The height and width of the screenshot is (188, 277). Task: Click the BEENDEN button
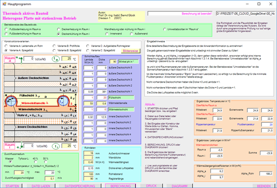point(264,186)
